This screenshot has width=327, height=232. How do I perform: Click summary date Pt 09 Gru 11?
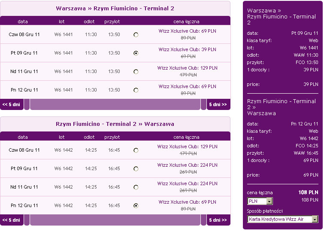coord(305,33)
